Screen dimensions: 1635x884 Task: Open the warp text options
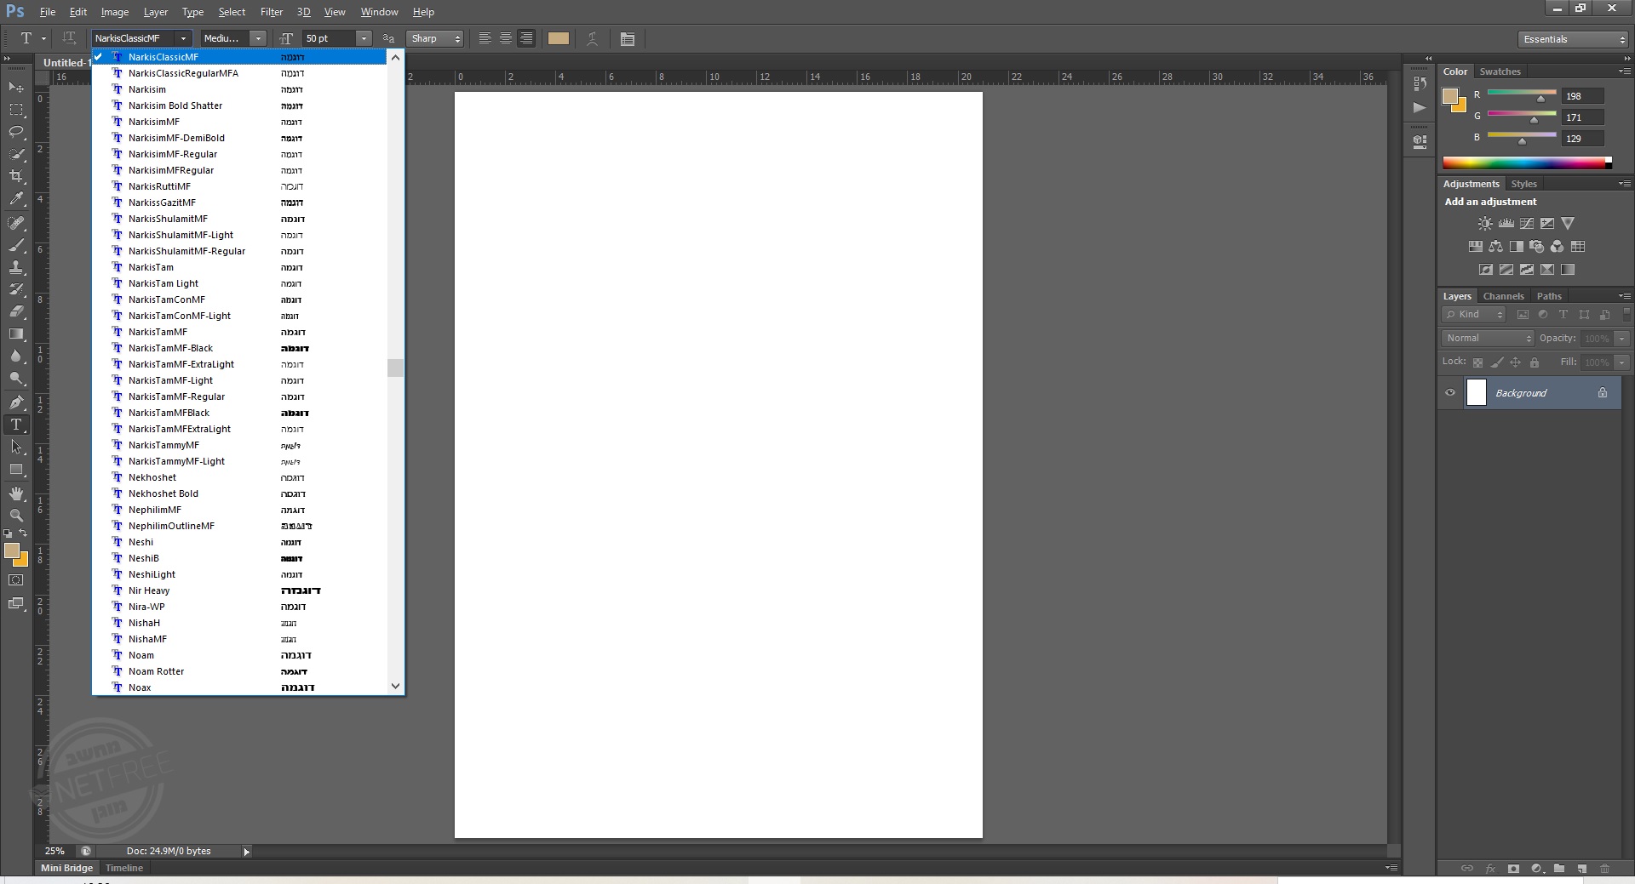[592, 39]
